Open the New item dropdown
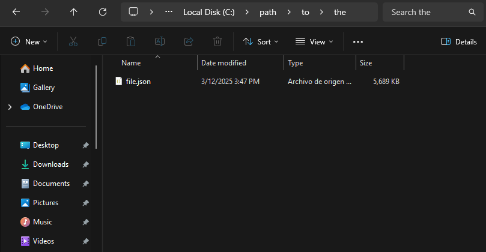486x252 pixels. click(29, 41)
